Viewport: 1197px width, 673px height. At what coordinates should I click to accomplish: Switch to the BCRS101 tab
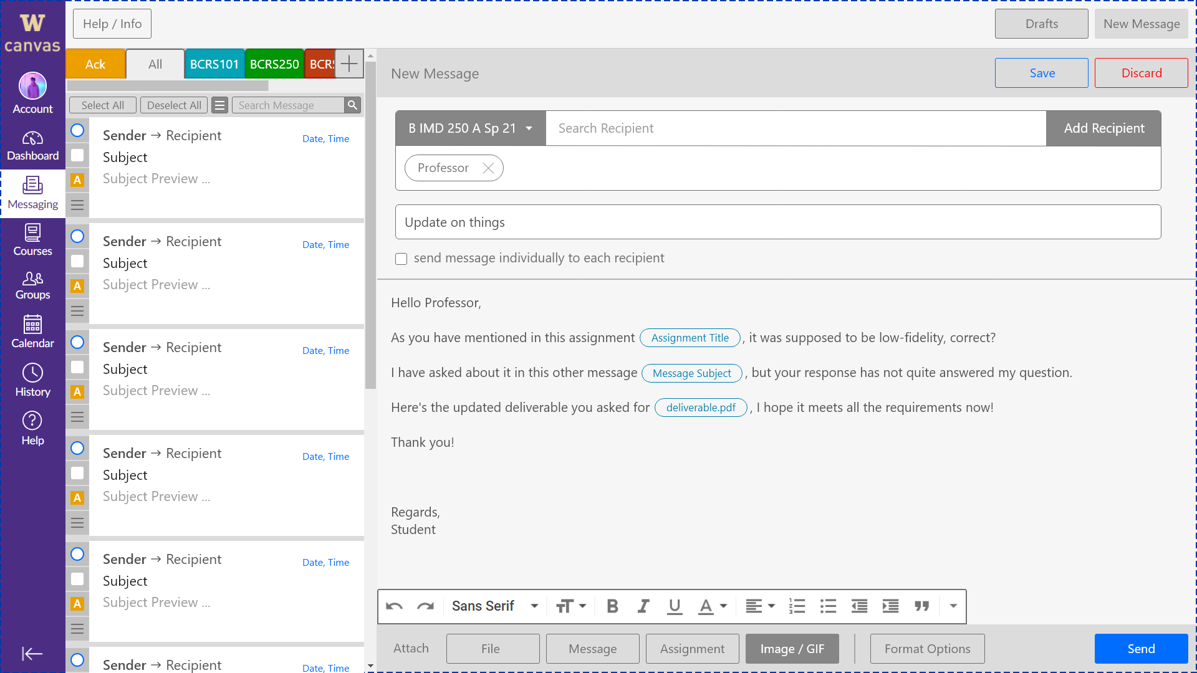pyautogui.click(x=214, y=64)
